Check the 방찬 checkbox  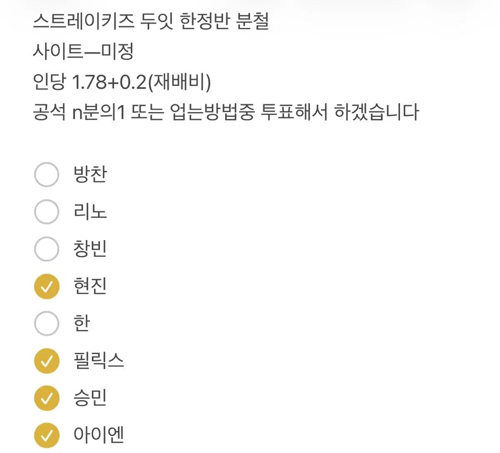[47, 175]
